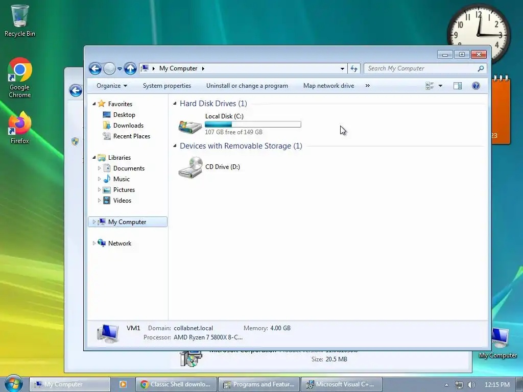Change your view icon button
Screen dimensions: 523x392
430,86
